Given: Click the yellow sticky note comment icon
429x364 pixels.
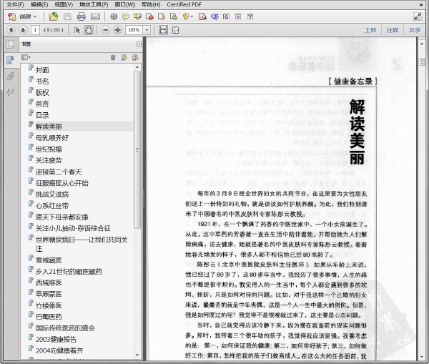Looking at the screenshot, I should tap(126, 16).
